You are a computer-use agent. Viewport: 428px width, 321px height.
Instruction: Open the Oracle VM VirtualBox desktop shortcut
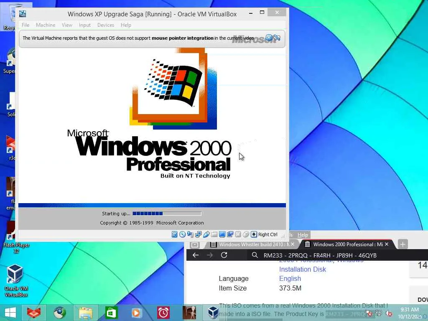coord(16,281)
